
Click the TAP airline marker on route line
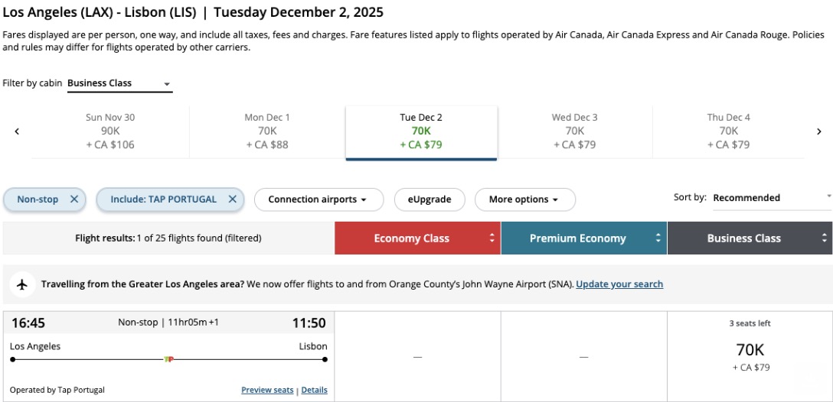coord(169,358)
